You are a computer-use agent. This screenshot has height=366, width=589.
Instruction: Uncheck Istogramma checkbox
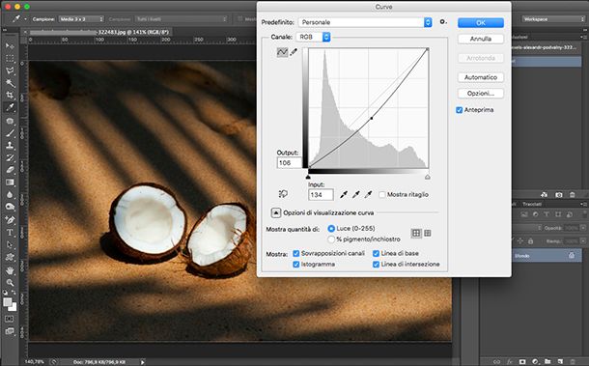tap(296, 265)
